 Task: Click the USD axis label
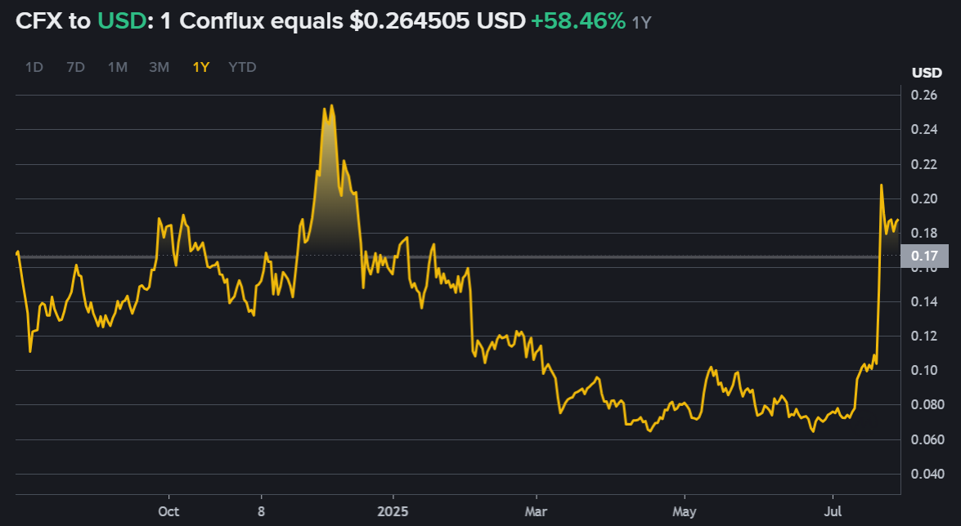pos(927,73)
